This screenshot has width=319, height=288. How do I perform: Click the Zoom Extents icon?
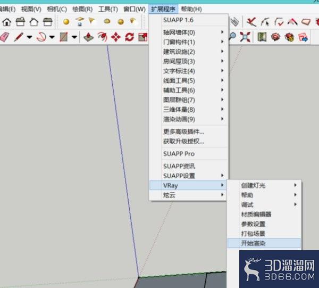coord(245,37)
